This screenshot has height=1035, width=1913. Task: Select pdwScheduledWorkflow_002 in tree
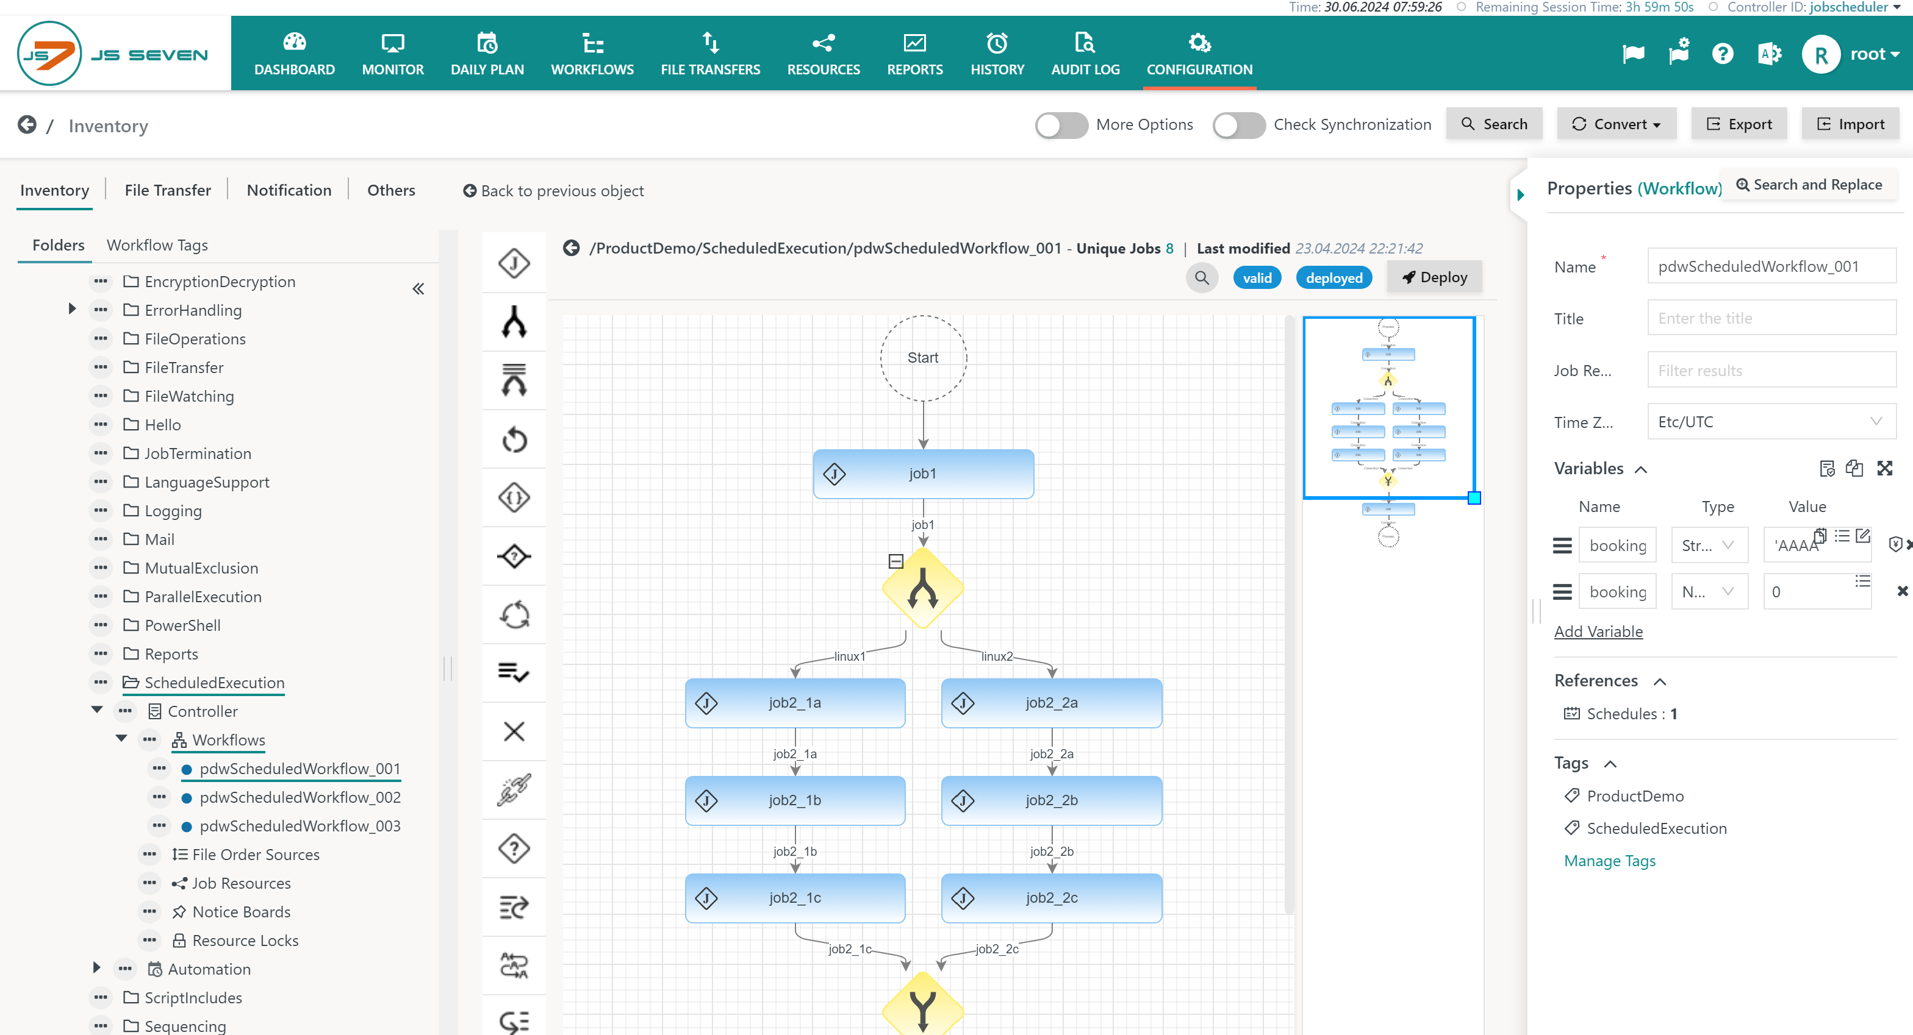[x=300, y=797]
